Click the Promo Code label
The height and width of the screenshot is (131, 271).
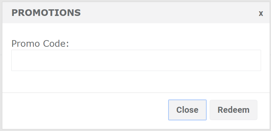[x=40, y=43]
